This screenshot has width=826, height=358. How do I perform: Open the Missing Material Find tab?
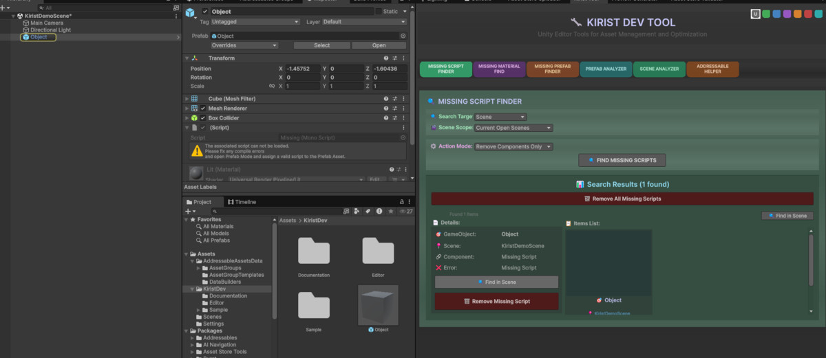499,69
